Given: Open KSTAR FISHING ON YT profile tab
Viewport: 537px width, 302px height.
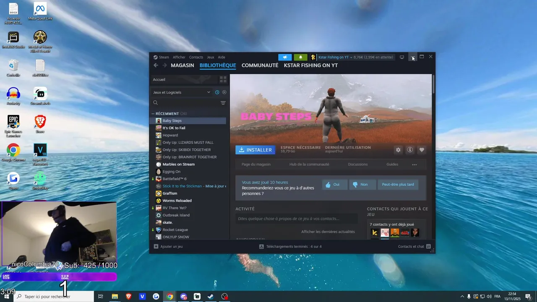Looking at the screenshot, I should [311, 65].
